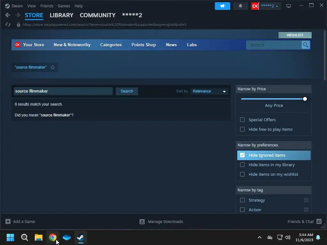Image resolution: width=327 pixels, height=245 pixels.
Task: Open notifications bell
Action: [240, 6]
